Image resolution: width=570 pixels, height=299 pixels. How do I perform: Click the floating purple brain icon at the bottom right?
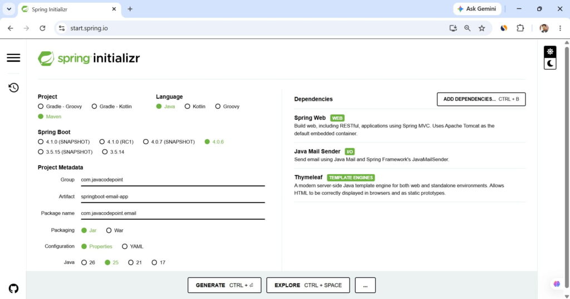[557, 284]
